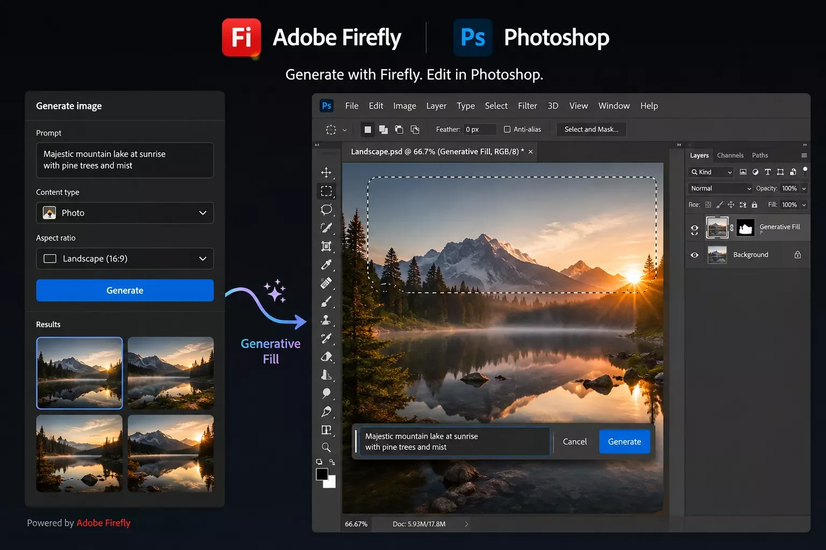Unlock the Background layer padlock
Image resolution: width=826 pixels, height=550 pixels.
point(797,255)
